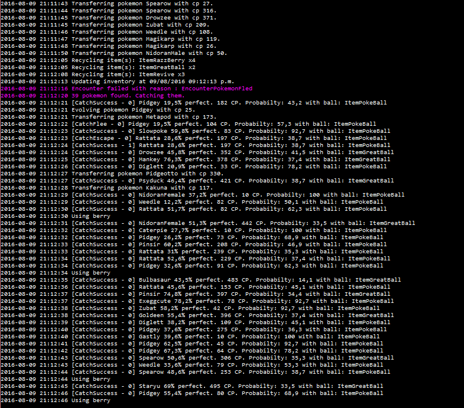This screenshot has width=464, height=408.
Task: Click the 'Transferring pokemon Weedle with cp 108' line
Action: tap(107, 32)
